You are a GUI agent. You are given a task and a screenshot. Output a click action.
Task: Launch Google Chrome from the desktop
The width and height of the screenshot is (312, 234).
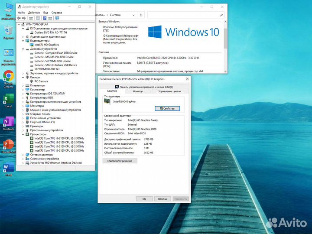coord(9,79)
